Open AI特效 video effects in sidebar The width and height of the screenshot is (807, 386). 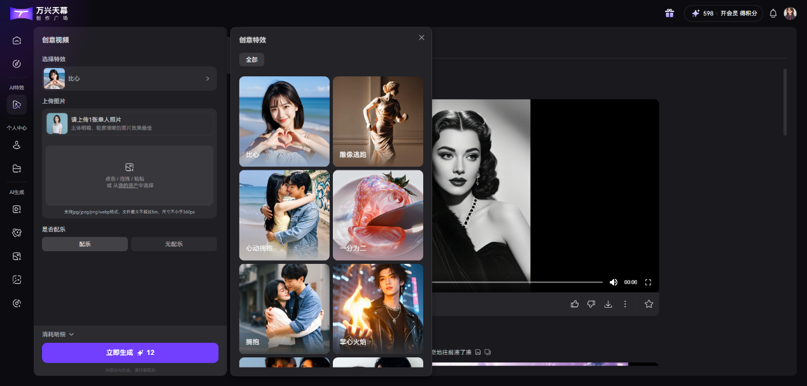click(17, 104)
